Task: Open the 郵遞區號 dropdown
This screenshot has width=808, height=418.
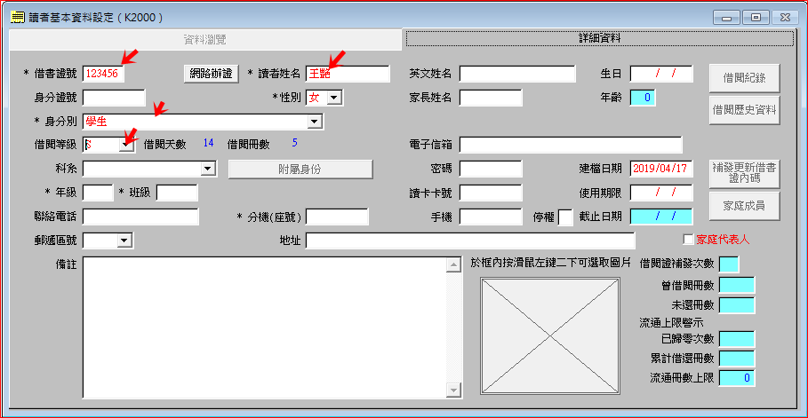Action: [x=124, y=240]
